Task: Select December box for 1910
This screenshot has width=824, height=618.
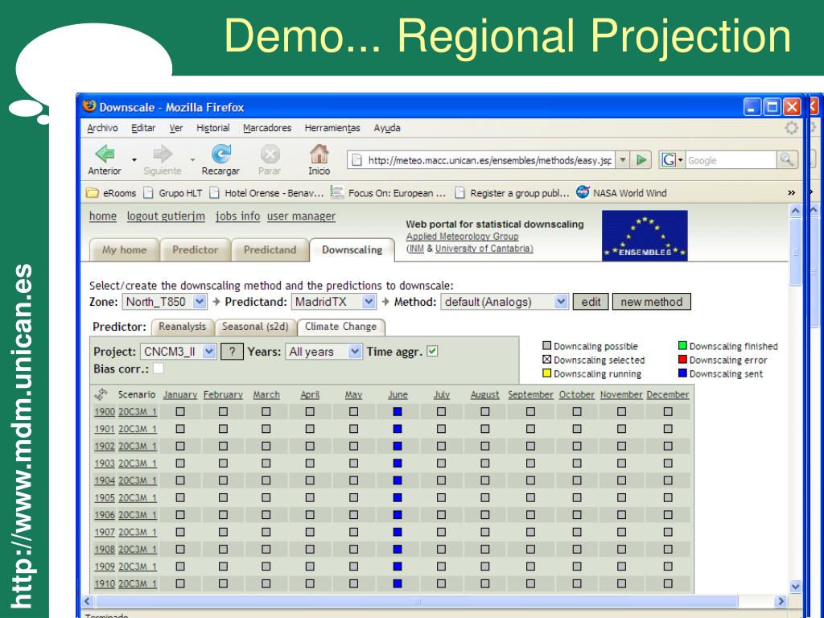Action: 668,583
